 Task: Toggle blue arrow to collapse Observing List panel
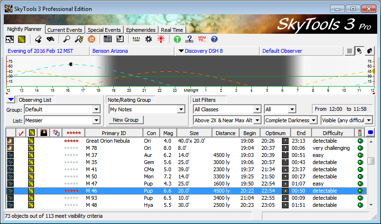(11, 100)
